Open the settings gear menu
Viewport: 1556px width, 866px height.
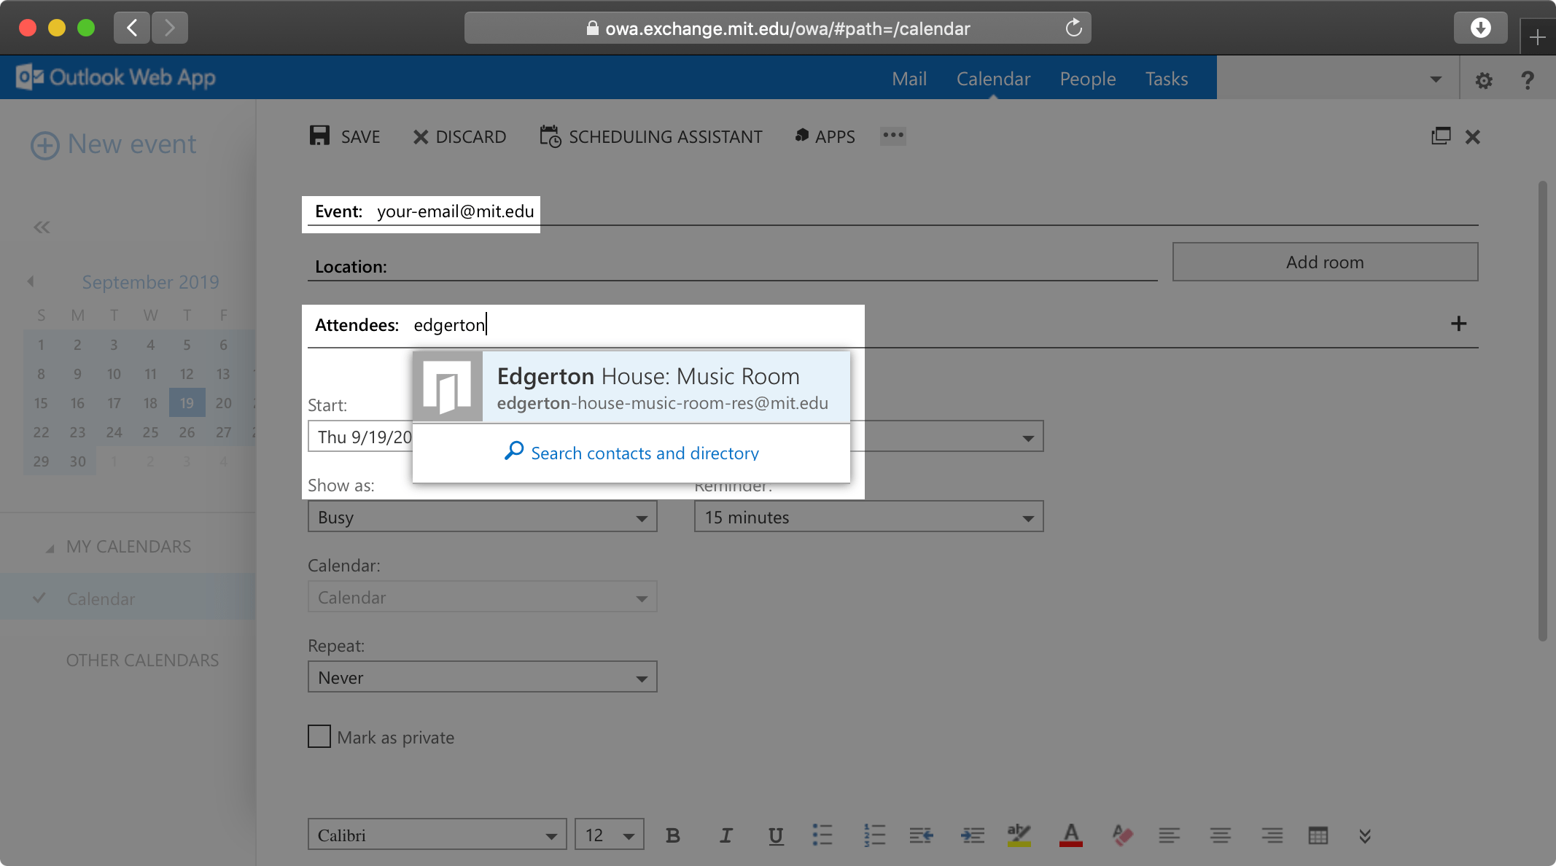tap(1483, 80)
